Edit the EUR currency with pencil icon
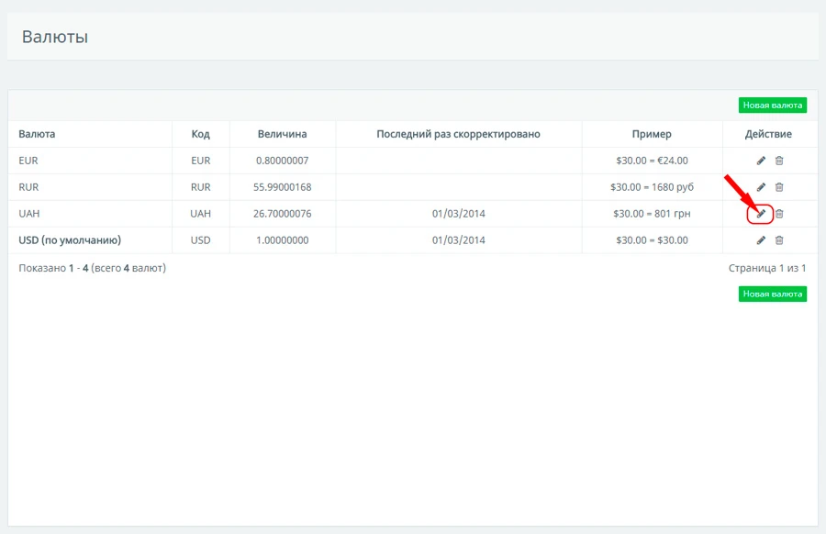The image size is (826, 534). click(x=761, y=161)
